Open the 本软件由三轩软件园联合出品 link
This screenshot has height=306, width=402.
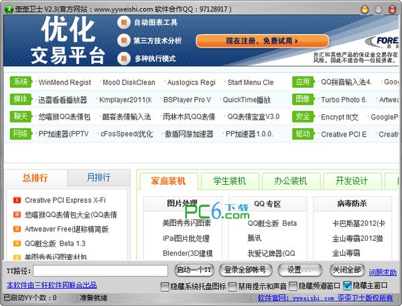click(x=52, y=285)
